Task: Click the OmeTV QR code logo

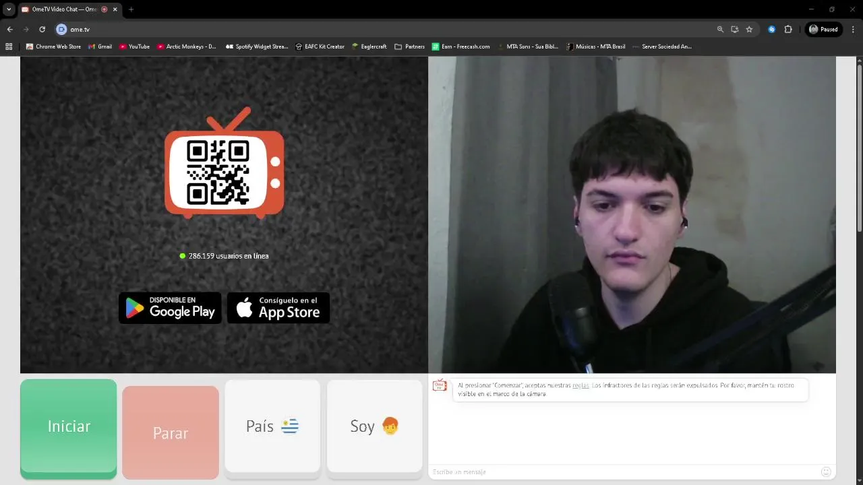Action: coord(225,163)
